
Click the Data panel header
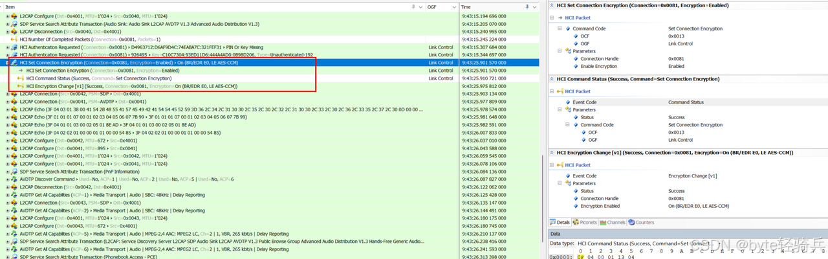(688, 233)
